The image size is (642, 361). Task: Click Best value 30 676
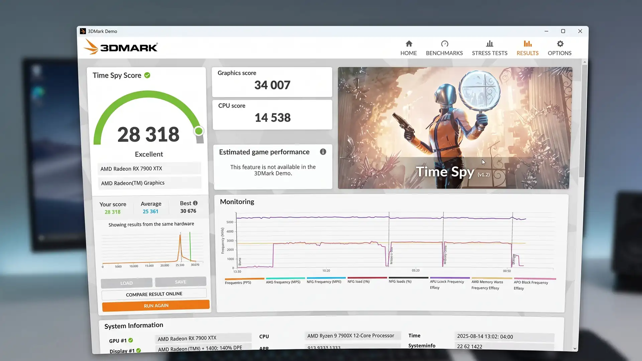188,211
